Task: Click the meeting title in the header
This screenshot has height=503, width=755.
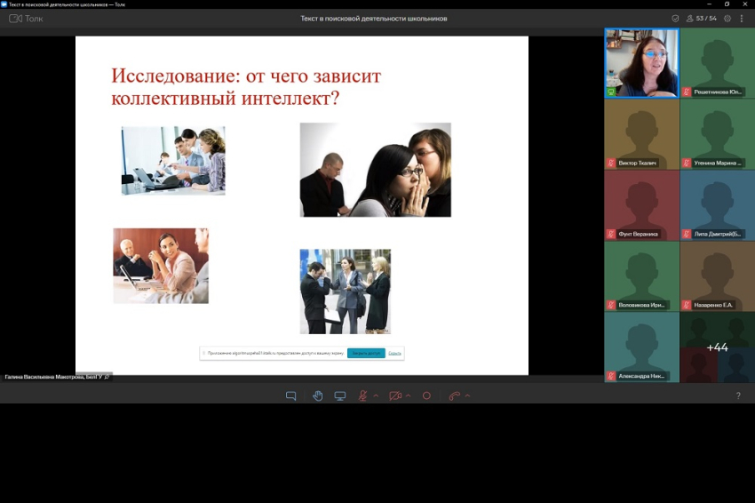Action: (x=374, y=19)
